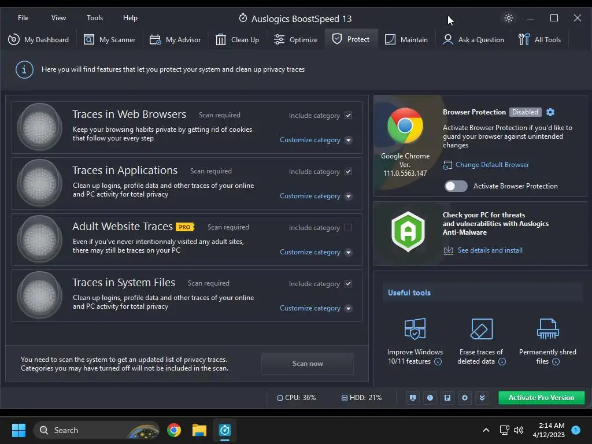Open the View menu
The height and width of the screenshot is (444, 592).
click(x=58, y=18)
